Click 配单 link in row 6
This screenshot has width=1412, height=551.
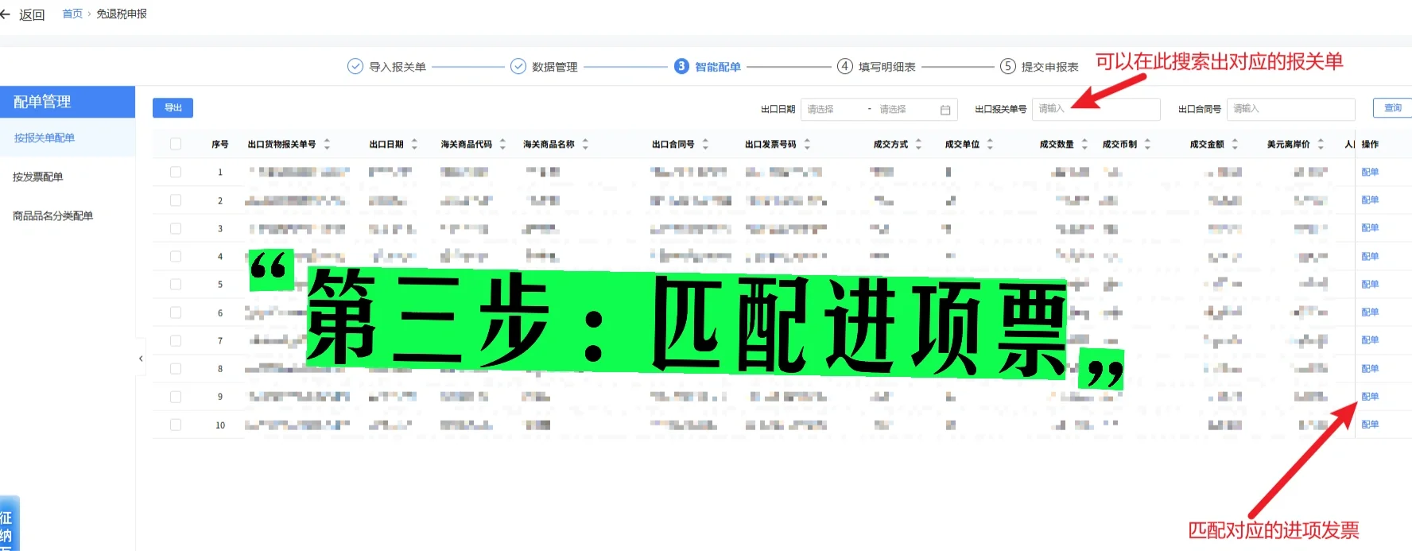1370,312
